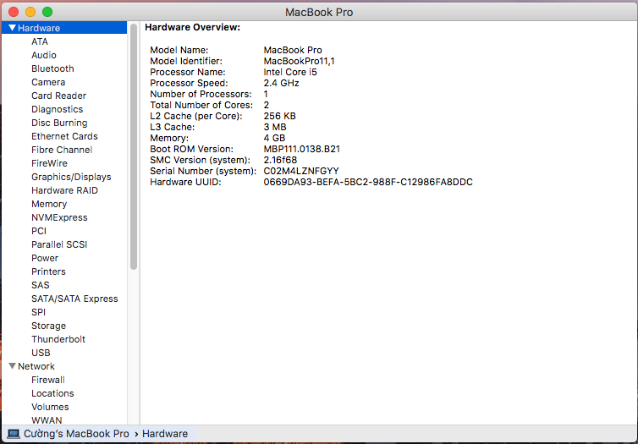Select Bluetooth in the sidebar
The height and width of the screenshot is (444, 638).
tap(52, 69)
